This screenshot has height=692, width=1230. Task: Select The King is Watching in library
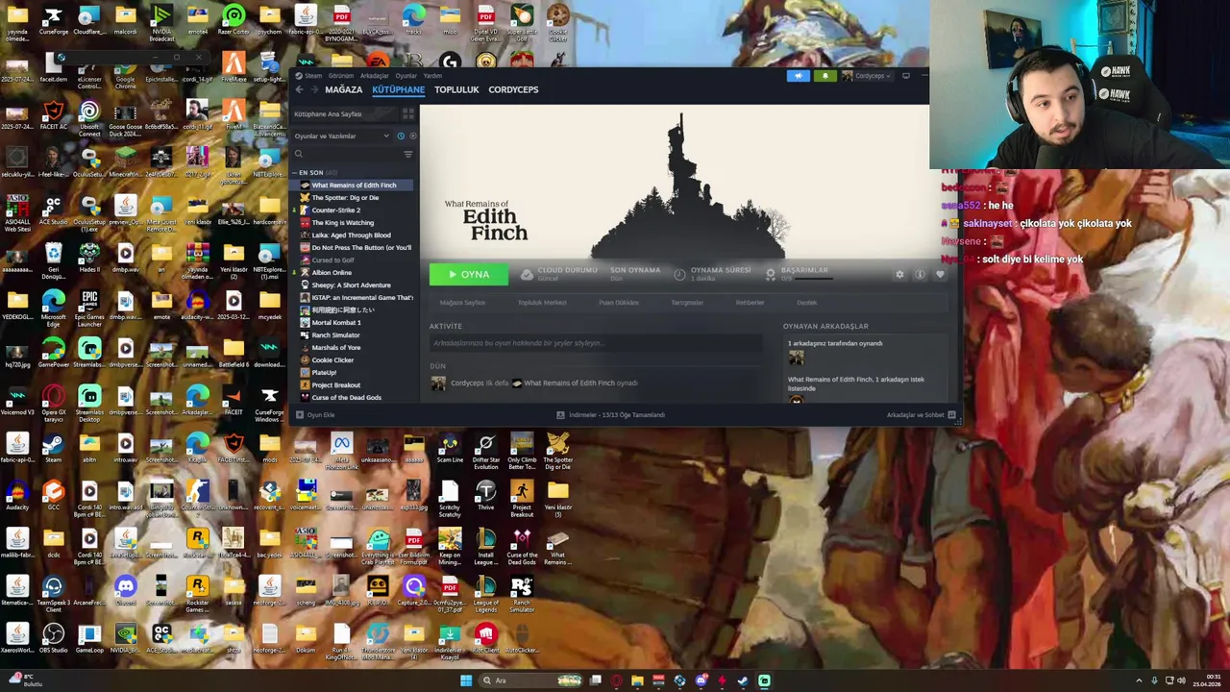(342, 222)
